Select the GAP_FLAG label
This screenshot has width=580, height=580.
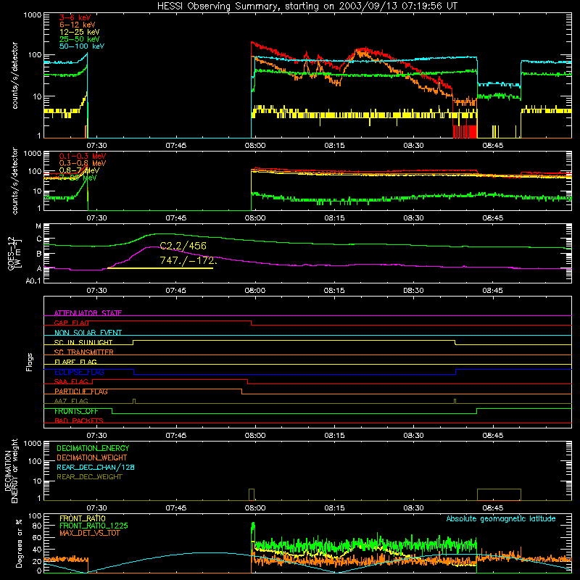click(x=71, y=323)
